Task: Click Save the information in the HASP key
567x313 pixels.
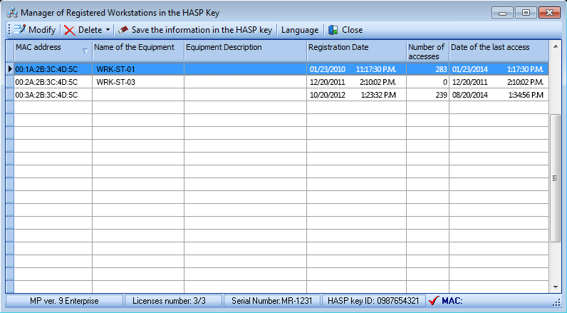Action: coord(202,30)
